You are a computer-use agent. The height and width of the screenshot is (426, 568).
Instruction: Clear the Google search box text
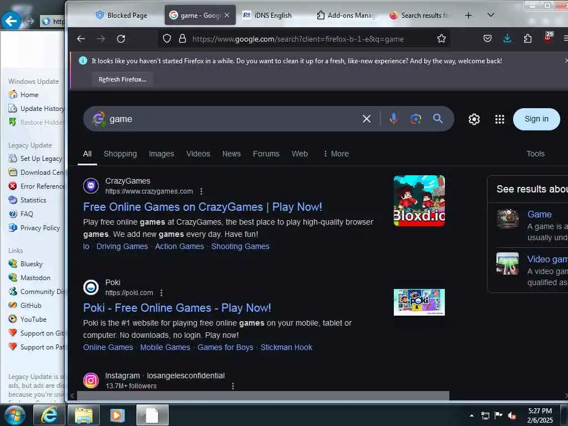coord(367,119)
